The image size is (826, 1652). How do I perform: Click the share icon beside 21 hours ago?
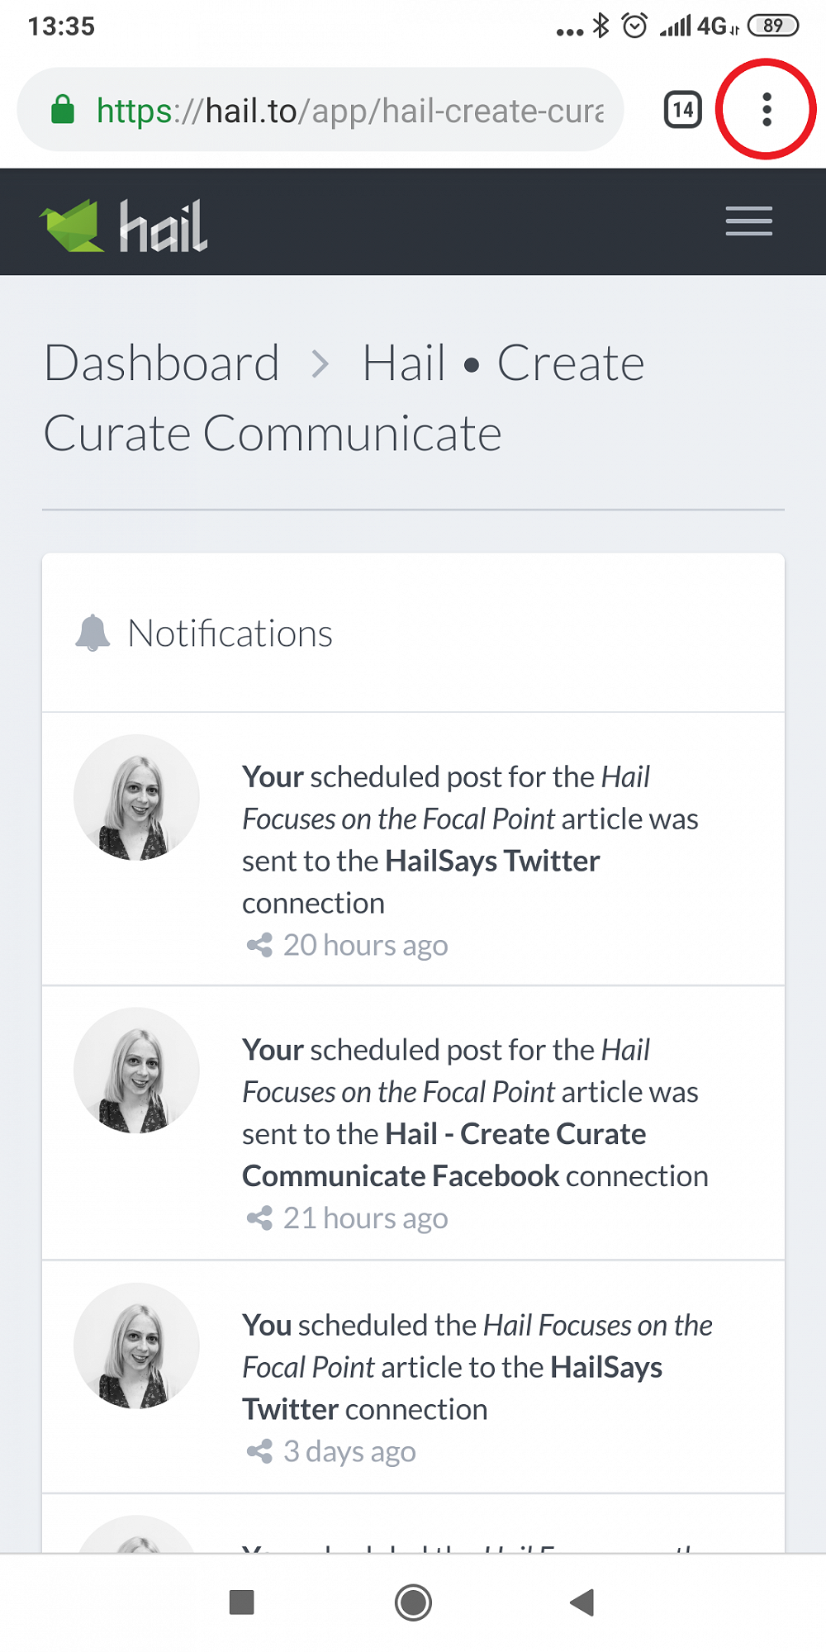point(259,1218)
